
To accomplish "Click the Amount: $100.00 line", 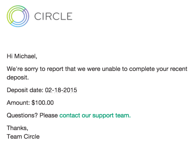I will [30, 103].
